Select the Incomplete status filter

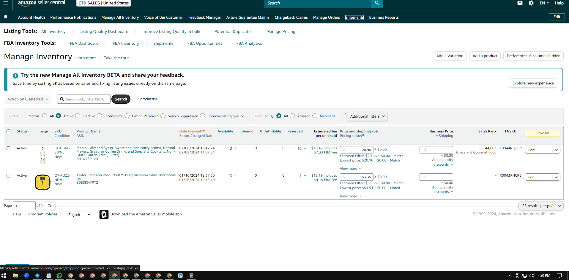click(x=100, y=116)
